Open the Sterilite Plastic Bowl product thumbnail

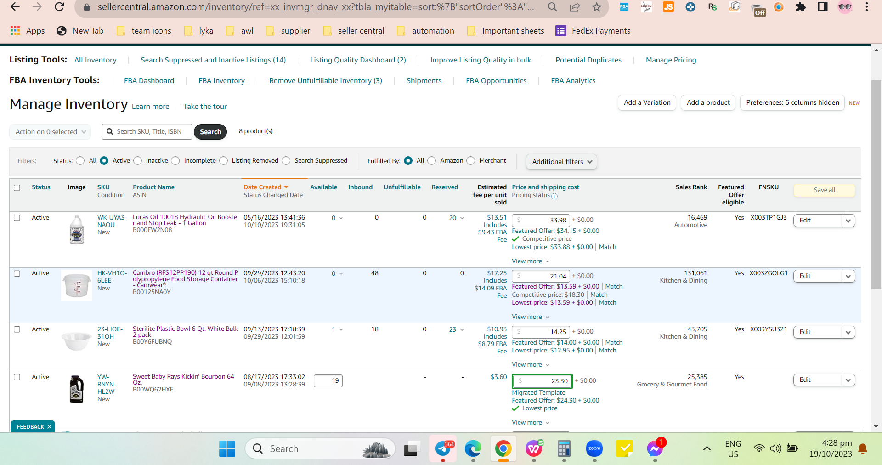pyautogui.click(x=76, y=341)
